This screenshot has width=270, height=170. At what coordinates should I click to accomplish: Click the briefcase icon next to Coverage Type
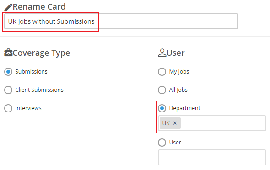tap(8, 53)
